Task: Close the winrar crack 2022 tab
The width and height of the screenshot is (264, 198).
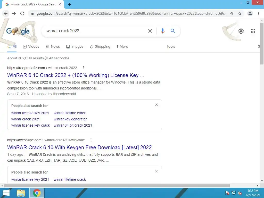Action: coord(60,4)
